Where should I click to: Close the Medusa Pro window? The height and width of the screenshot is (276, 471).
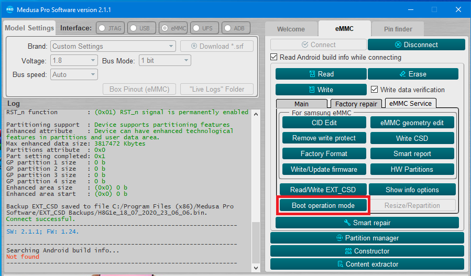[458, 9]
